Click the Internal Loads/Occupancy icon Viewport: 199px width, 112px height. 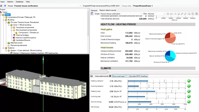(14, 38)
